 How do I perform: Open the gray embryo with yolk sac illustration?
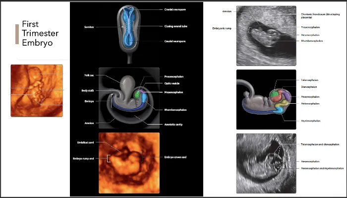129,98
